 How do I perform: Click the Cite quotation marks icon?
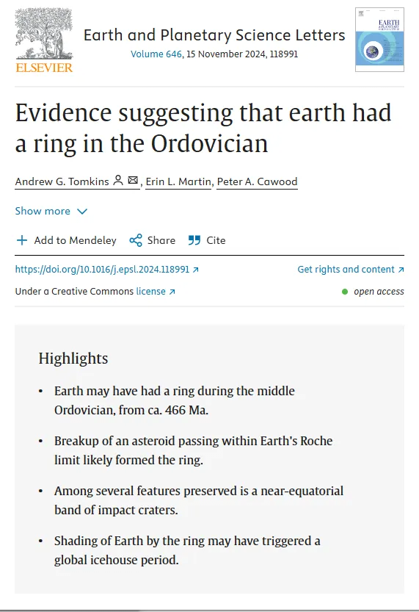pos(194,240)
